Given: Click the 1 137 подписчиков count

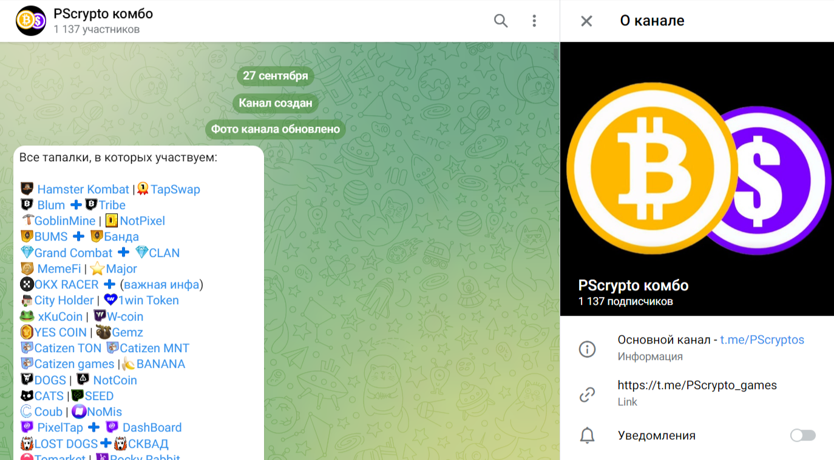Looking at the screenshot, I should [x=626, y=301].
